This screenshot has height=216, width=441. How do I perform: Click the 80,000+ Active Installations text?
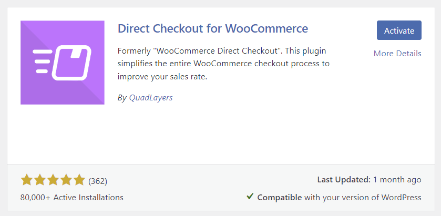72,198
